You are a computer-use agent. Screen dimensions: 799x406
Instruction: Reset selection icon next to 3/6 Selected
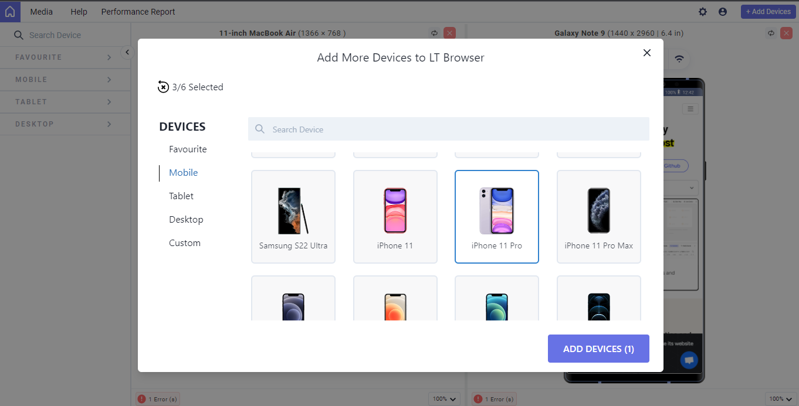point(164,87)
